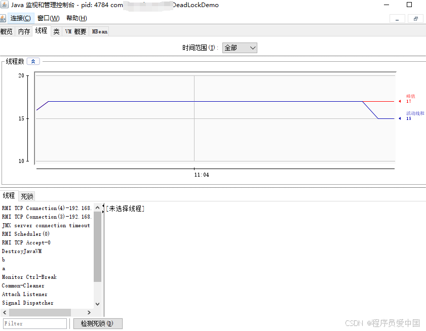Click the horizontal scrollbar thumb
The height and width of the screenshot is (331, 426).
40,313
